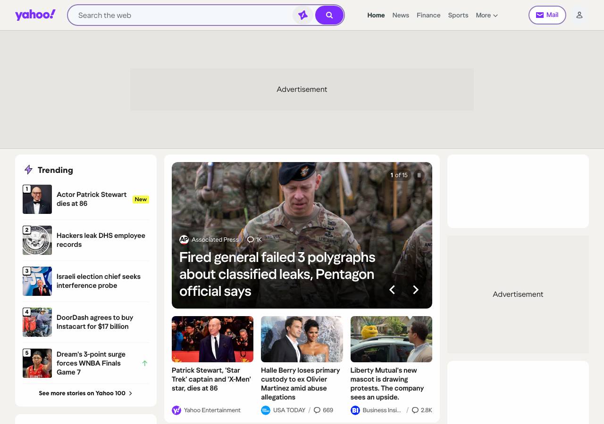The height and width of the screenshot is (424, 604).
Task: Click Liberty Mutual mascot photo thumbnail
Action: [391, 339]
